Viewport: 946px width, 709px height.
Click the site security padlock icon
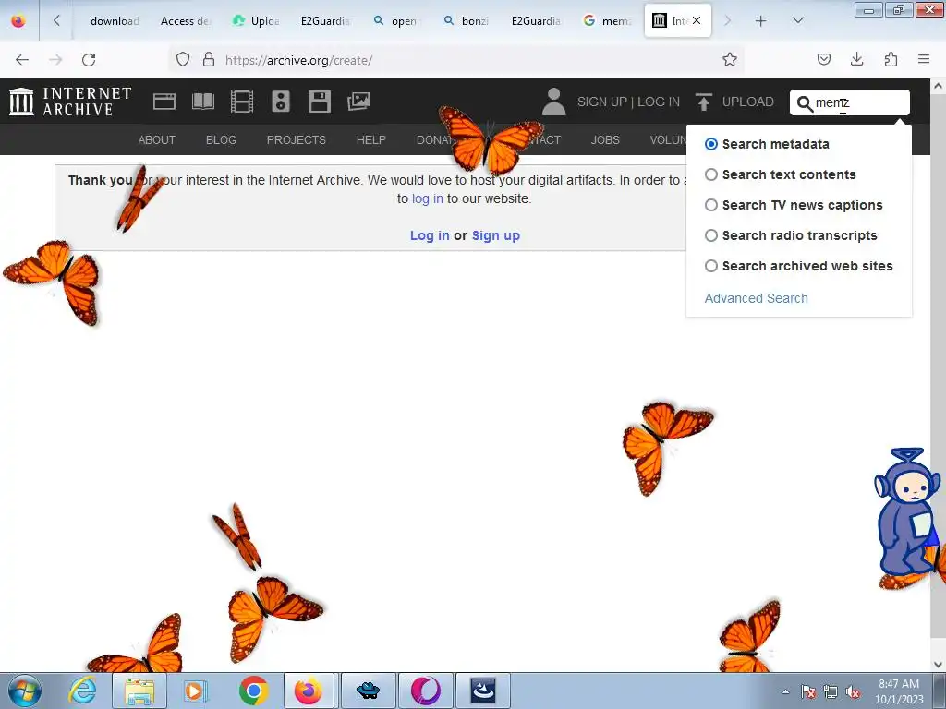point(209,59)
